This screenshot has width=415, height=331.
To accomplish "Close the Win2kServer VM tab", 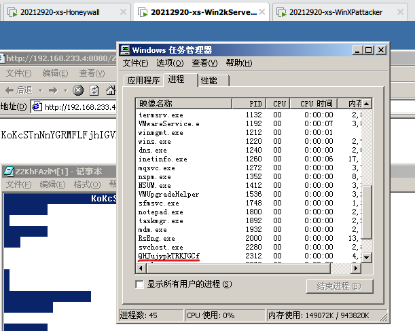I will (x=262, y=12).
